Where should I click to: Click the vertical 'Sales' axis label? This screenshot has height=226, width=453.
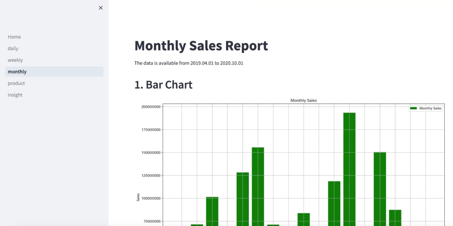point(138,198)
